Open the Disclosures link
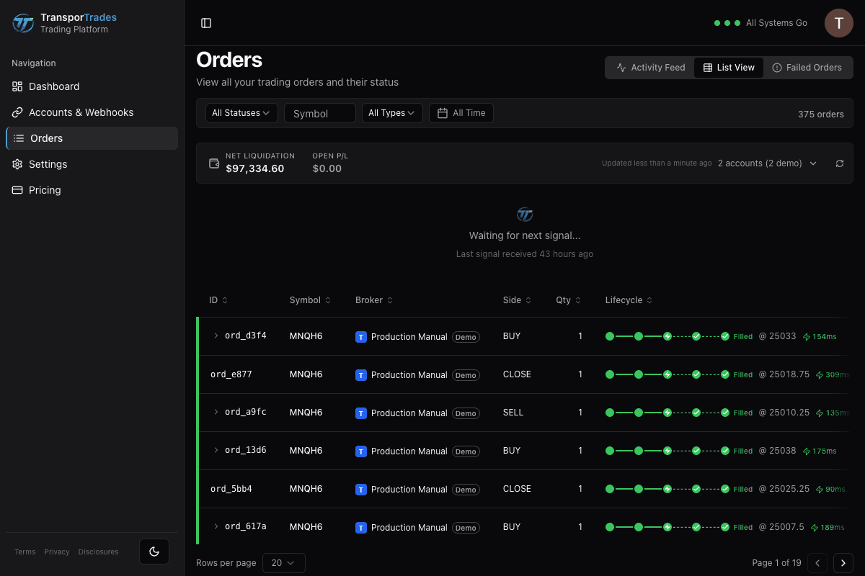 point(99,552)
